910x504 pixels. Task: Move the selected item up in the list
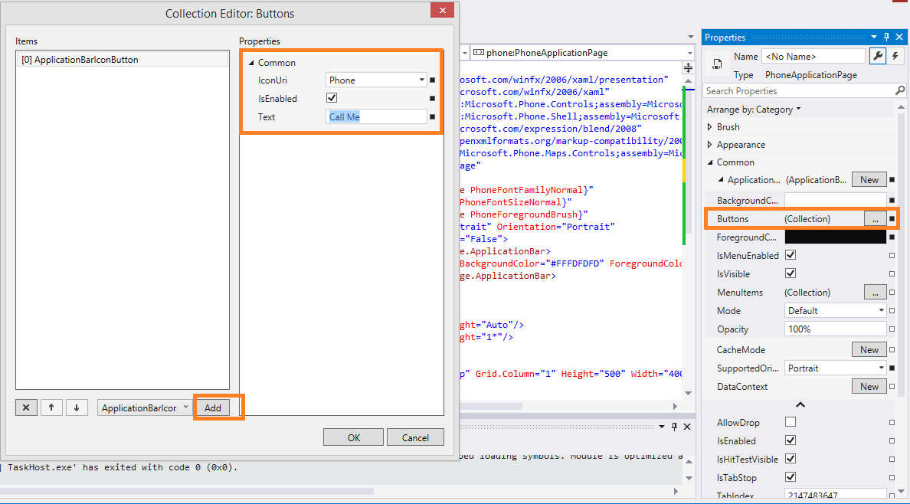tap(51, 408)
